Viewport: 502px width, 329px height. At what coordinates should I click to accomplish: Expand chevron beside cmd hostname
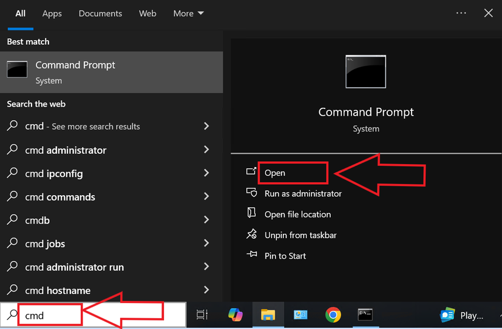click(206, 290)
